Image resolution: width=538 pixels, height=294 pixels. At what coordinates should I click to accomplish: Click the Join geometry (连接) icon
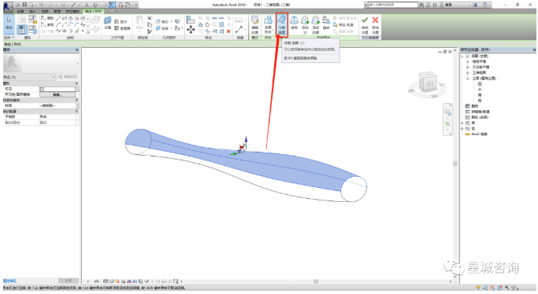[x=162, y=28]
